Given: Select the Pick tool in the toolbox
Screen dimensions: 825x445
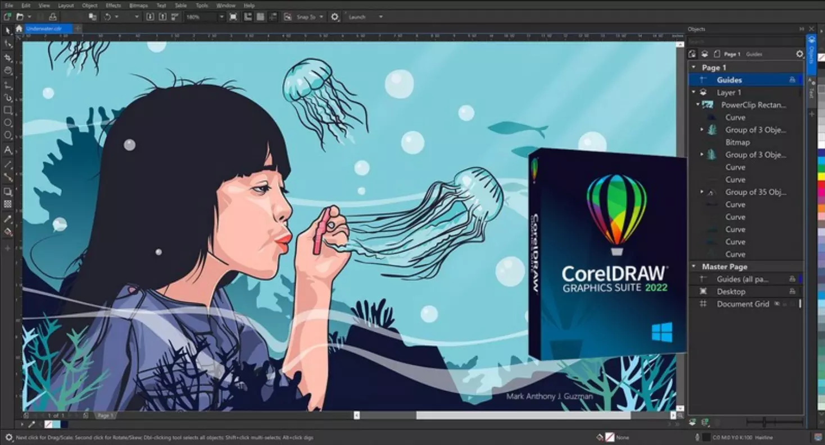Looking at the screenshot, I should (8, 30).
